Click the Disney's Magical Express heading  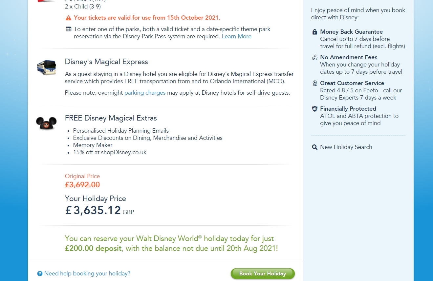click(x=106, y=62)
